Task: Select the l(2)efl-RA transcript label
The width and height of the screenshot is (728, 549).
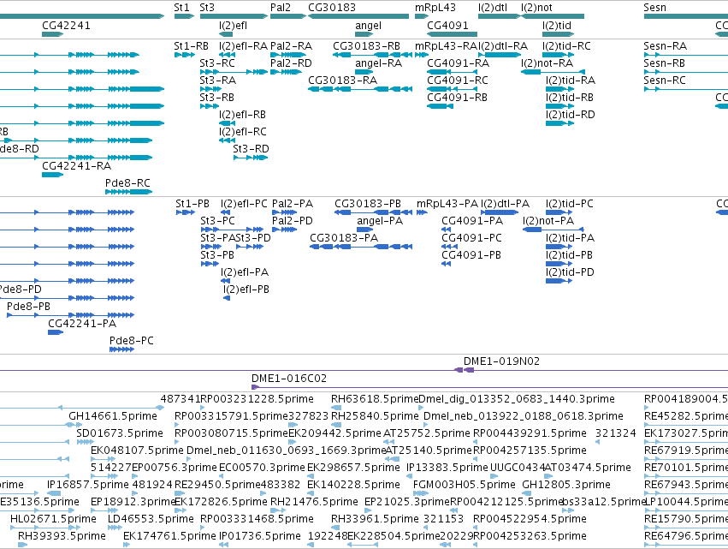Action: [243, 46]
